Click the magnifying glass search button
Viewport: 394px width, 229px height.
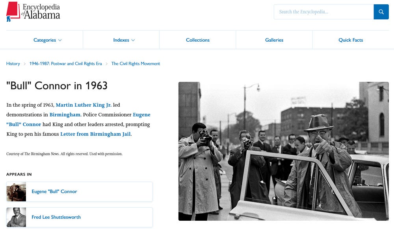click(x=381, y=12)
